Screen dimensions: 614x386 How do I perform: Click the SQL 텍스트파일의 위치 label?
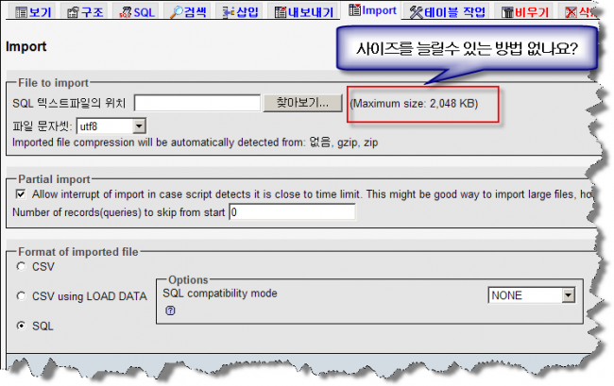click(x=69, y=103)
